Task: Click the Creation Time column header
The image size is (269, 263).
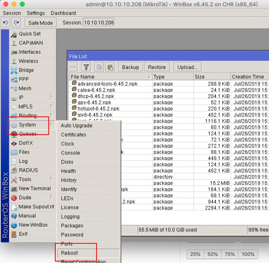Action: click(250, 77)
